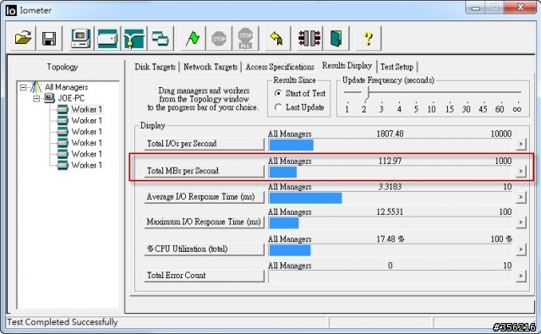Click % CPU Utilization (total) button

pyautogui.click(x=204, y=249)
